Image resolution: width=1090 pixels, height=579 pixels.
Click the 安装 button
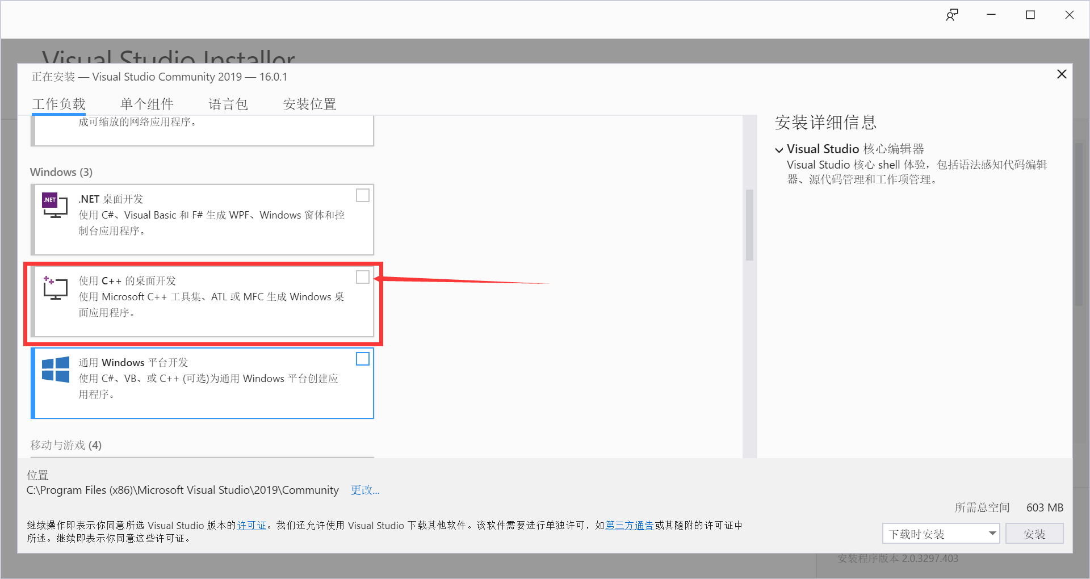[1034, 534]
